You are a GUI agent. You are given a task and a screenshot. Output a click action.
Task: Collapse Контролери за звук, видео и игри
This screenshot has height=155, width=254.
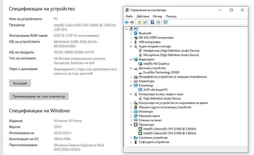point(131,94)
